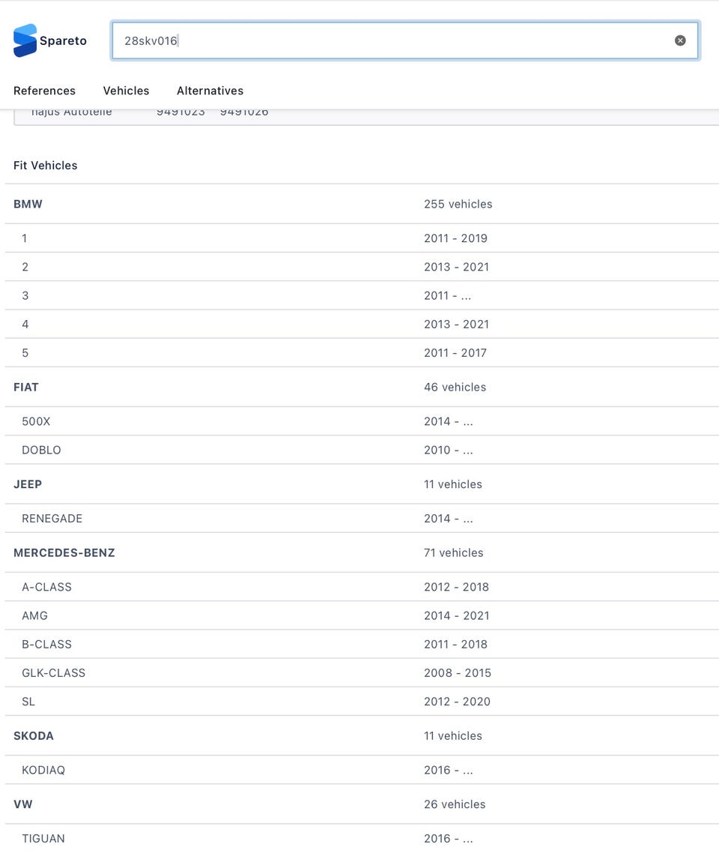The image size is (719, 868).
Task: Select BMW model 1 row
Action: click(x=362, y=238)
